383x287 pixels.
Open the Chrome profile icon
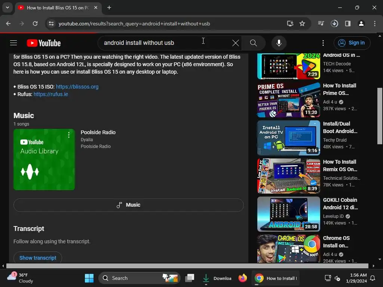pyautogui.click(x=361, y=24)
